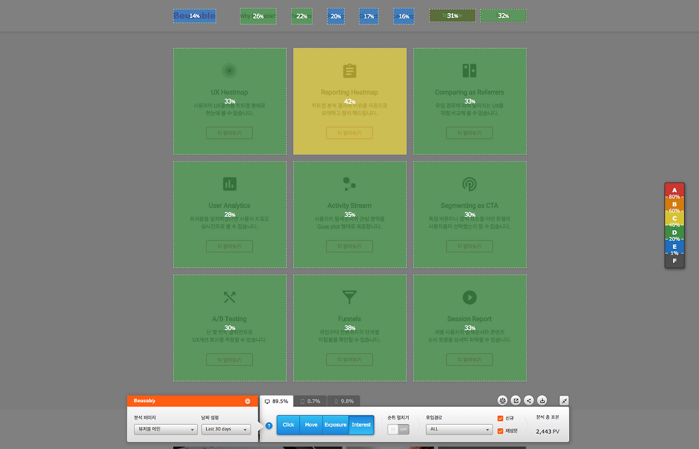699x449 pixels.
Task: Click the Session Report card title
Action: (x=470, y=319)
